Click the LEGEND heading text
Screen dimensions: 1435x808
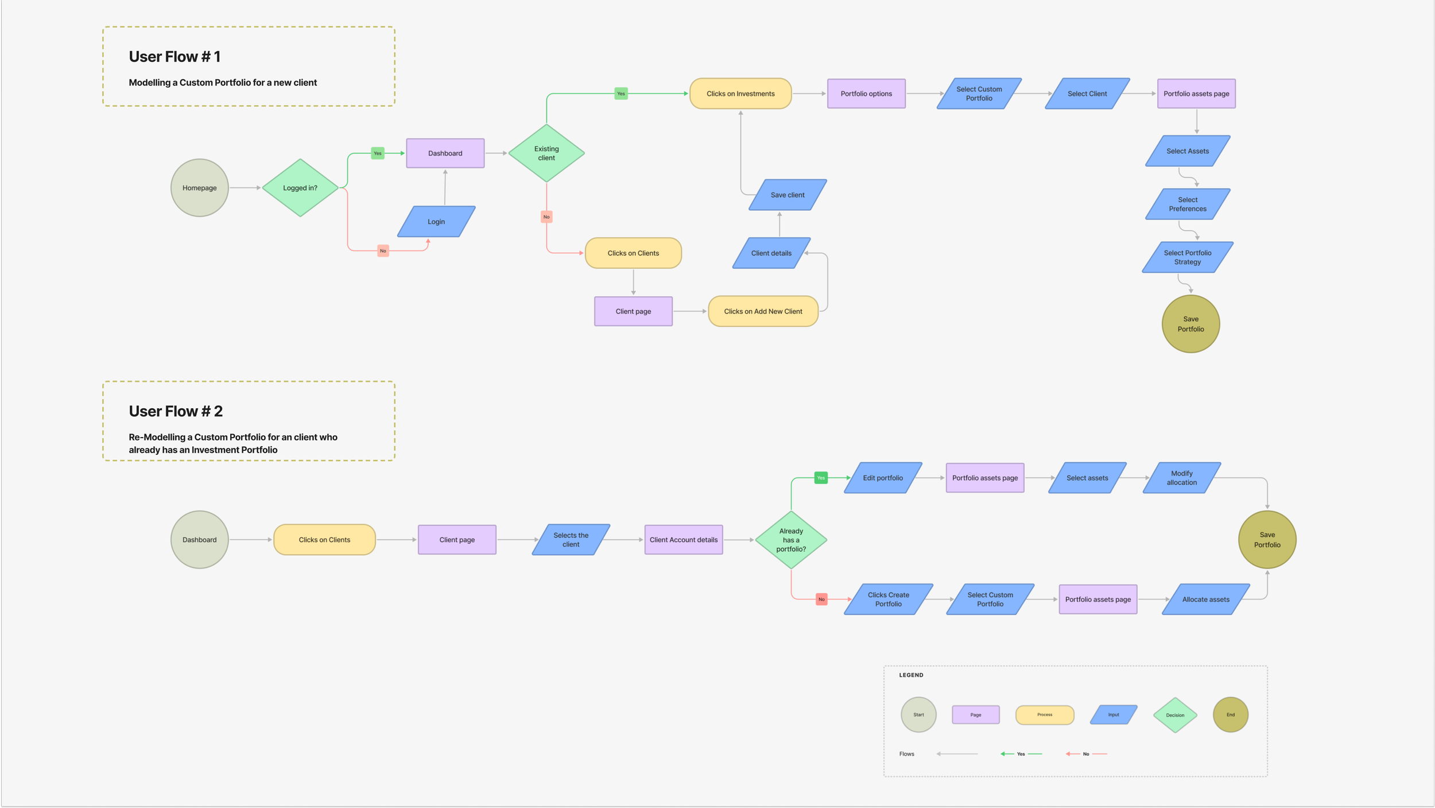click(x=911, y=675)
